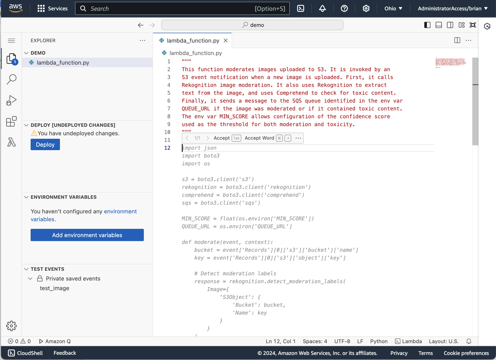Open the AWS settings gear icon
Viewport: 496px width, 360px height.
[x=366, y=8]
